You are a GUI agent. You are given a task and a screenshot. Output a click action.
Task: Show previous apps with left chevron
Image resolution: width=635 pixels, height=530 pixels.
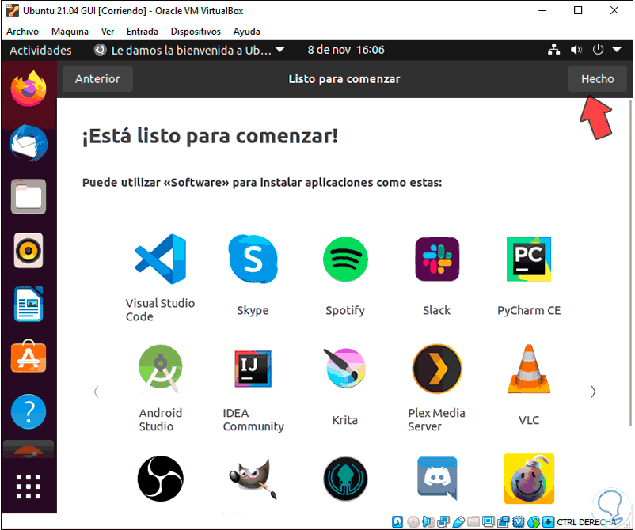[x=96, y=392]
